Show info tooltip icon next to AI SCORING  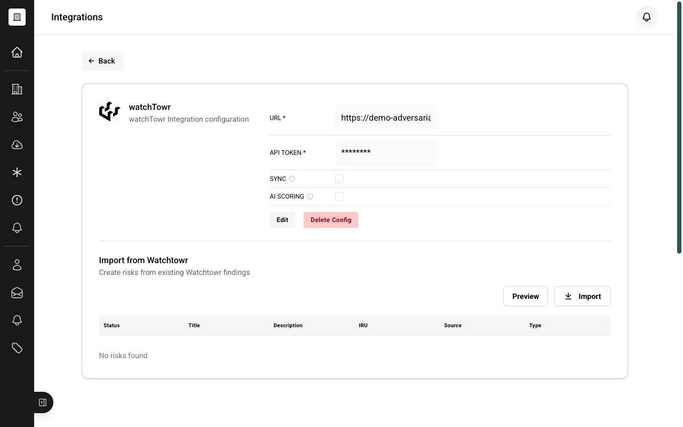310,196
